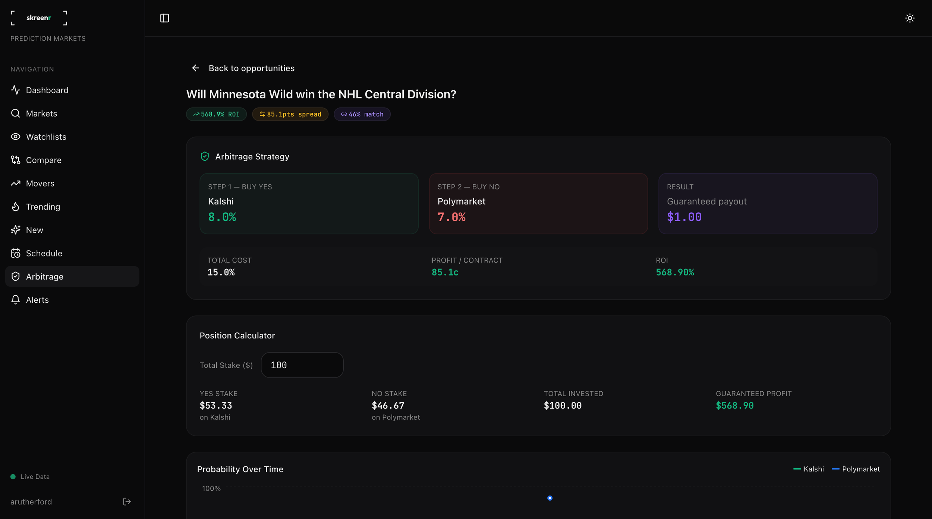This screenshot has width=932, height=519.
Task: Click the 8.0% Kalshi price
Action: (x=222, y=217)
